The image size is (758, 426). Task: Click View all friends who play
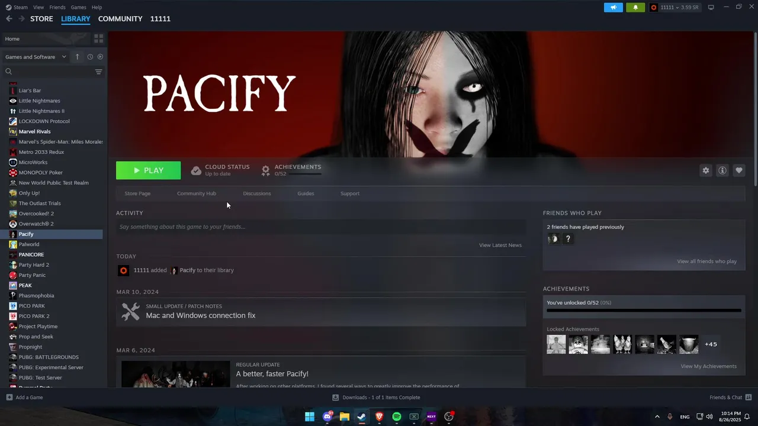[707, 262]
